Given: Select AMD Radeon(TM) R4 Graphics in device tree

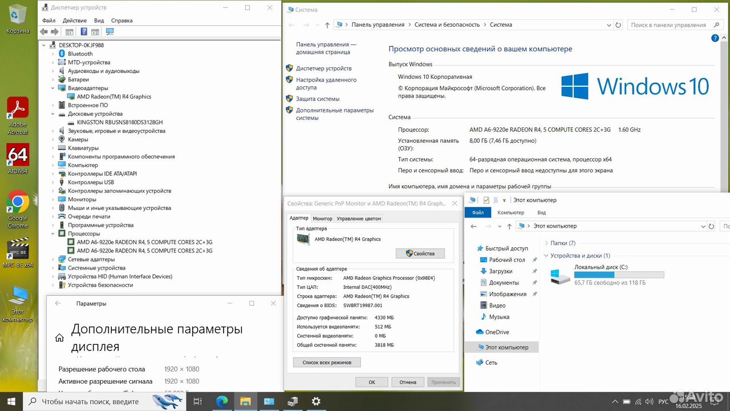Looking at the screenshot, I should [x=114, y=96].
